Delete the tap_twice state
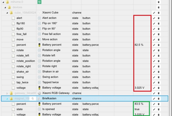Viewport: 172px width, 116px height. point(159,83)
